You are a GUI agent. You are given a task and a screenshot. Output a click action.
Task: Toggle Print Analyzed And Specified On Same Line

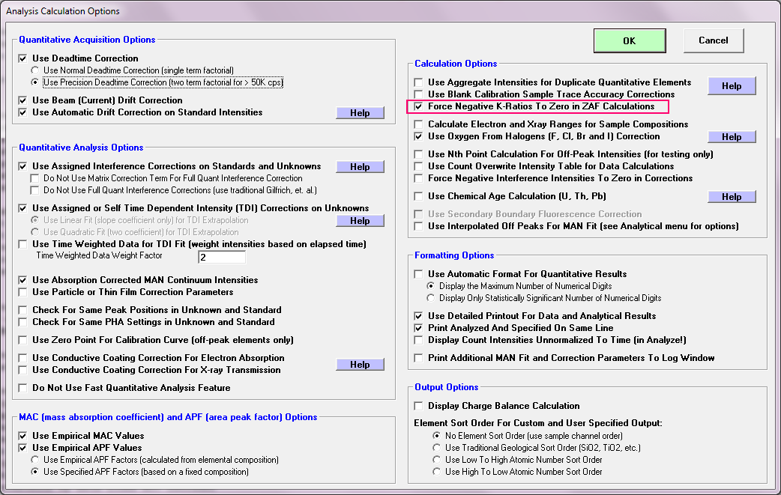419,328
